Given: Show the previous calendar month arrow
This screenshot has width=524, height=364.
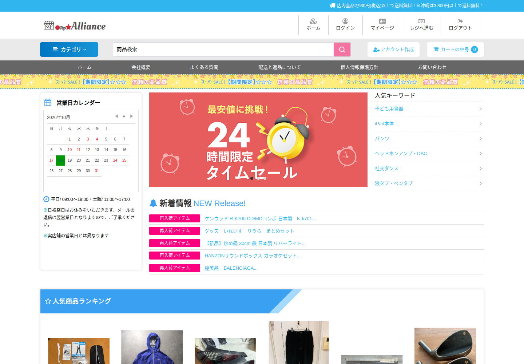Looking at the screenshot, I should click(x=116, y=116).
